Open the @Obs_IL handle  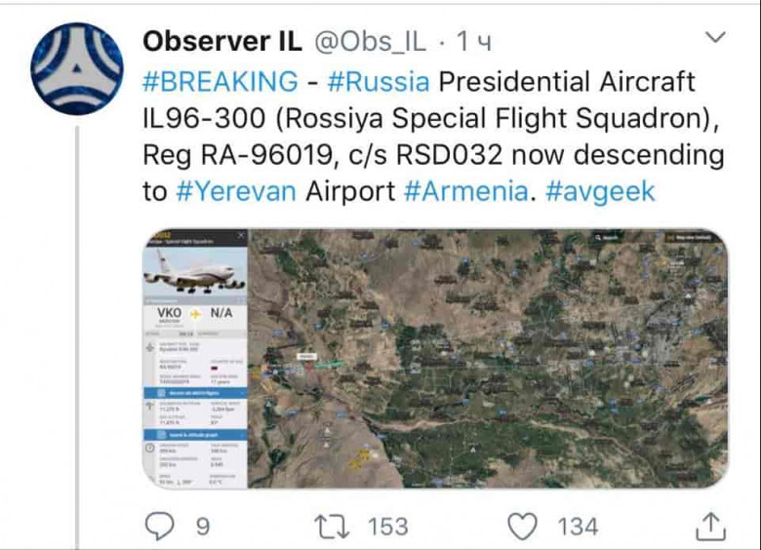(370, 41)
